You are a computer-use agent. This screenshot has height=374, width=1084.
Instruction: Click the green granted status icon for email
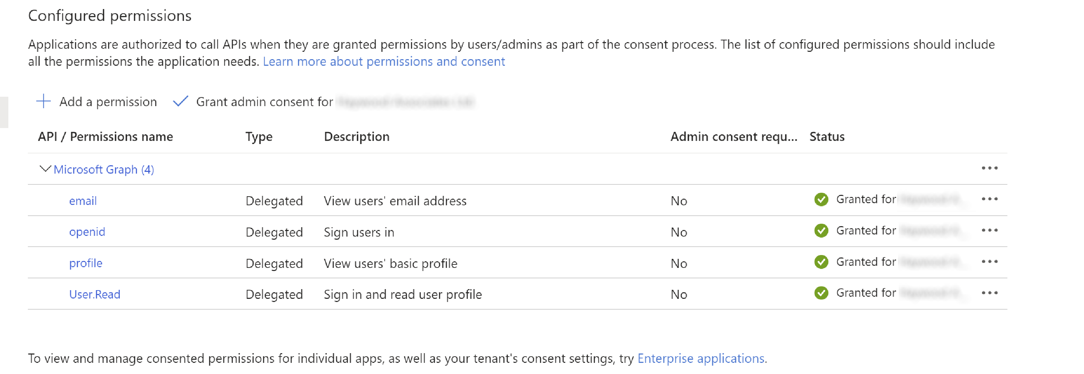(821, 200)
